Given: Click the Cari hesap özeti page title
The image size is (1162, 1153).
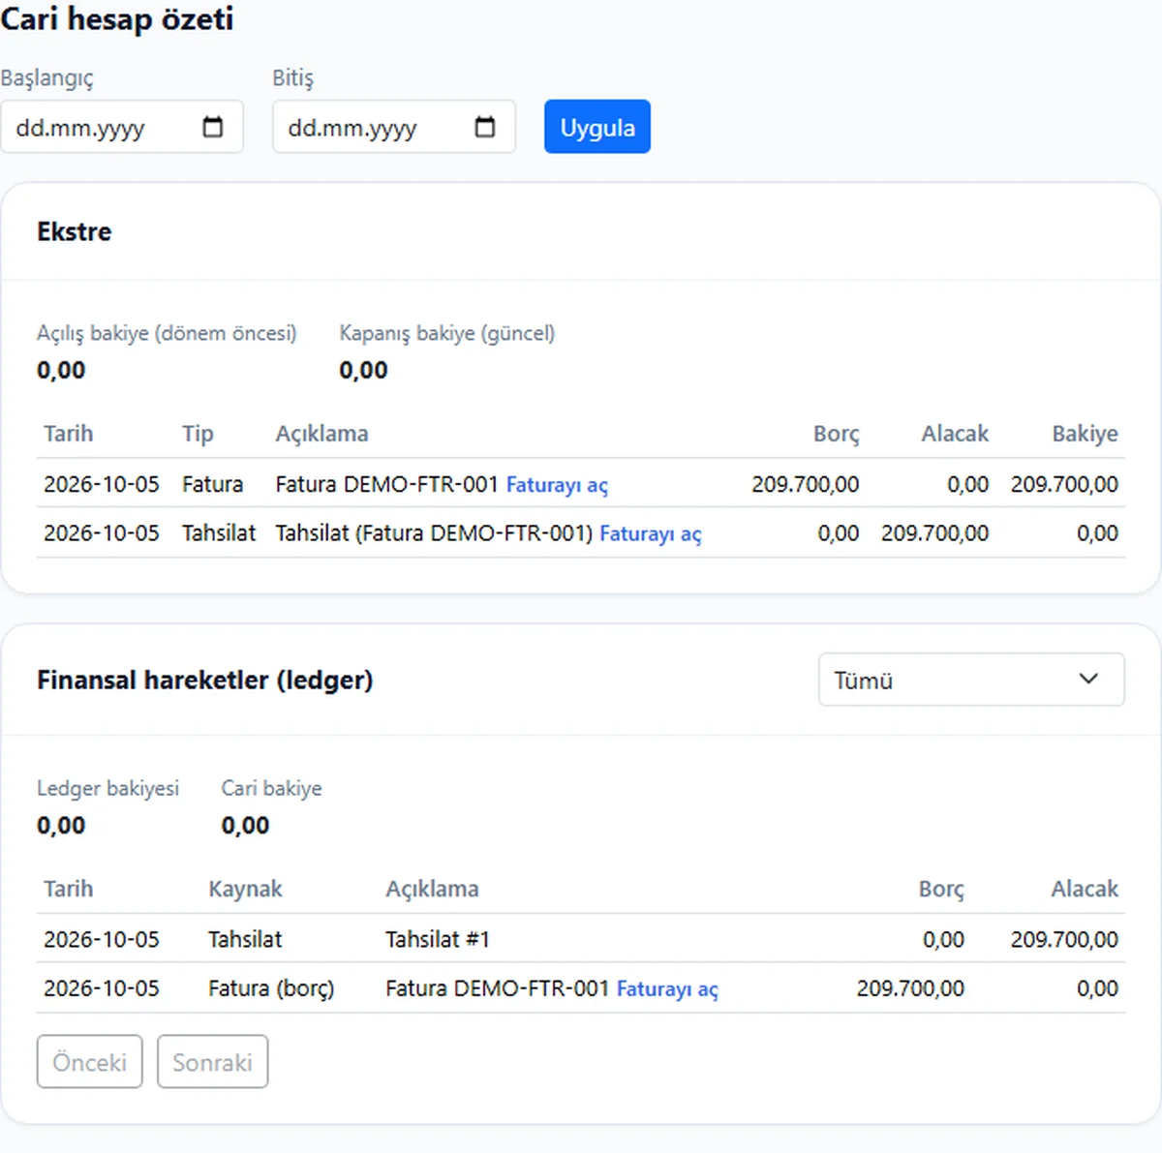Looking at the screenshot, I should click(117, 19).
